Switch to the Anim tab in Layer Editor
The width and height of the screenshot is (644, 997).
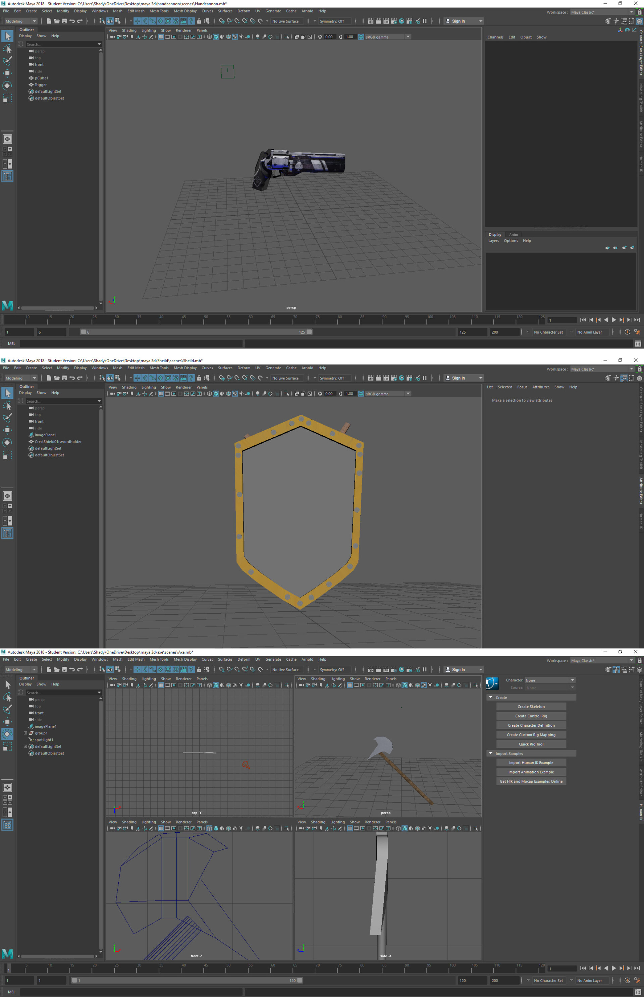click(x=514, y=234)
